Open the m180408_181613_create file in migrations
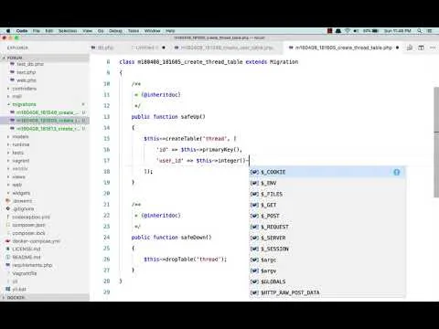The image size is (439, 329). pyautogui.click(x=45, y=129)
